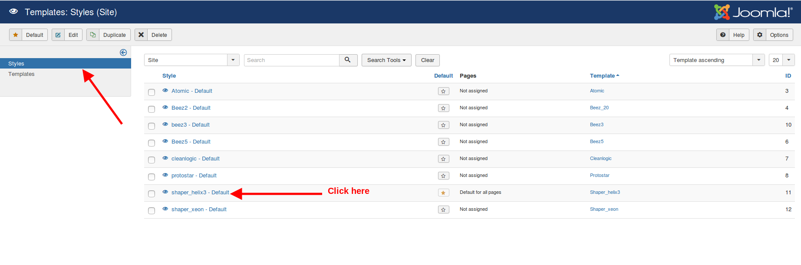The image size is (801, 265).
Task: Open the Cleanlogic template link
Action: click(601, 158)
